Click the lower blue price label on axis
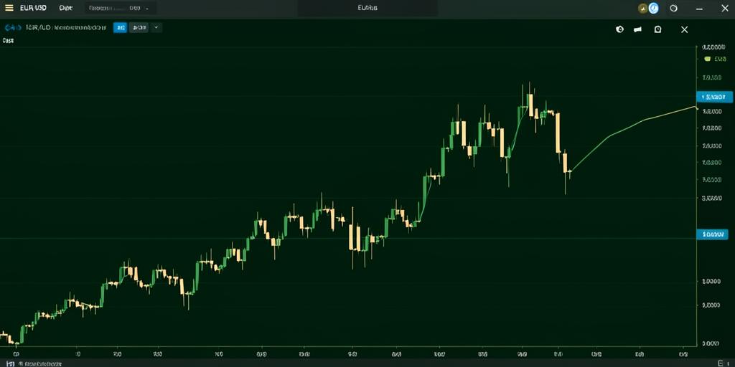Image resolution: width=735 pixels, height=367 pixels. click(712, 234)
